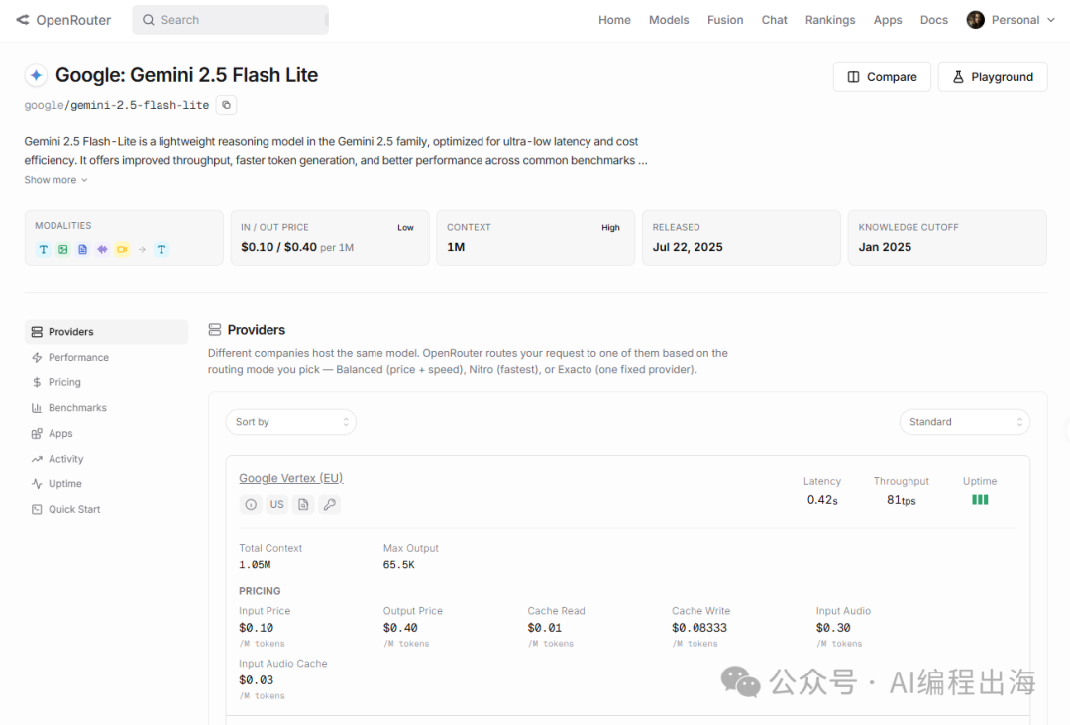Click the Input Audio Cache price $0.03
Image resolution: width=1070 pixels, height=725 pixels.
[x=256, y=680]
